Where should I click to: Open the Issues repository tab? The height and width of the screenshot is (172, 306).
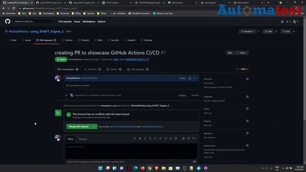(x=26, y=40)
